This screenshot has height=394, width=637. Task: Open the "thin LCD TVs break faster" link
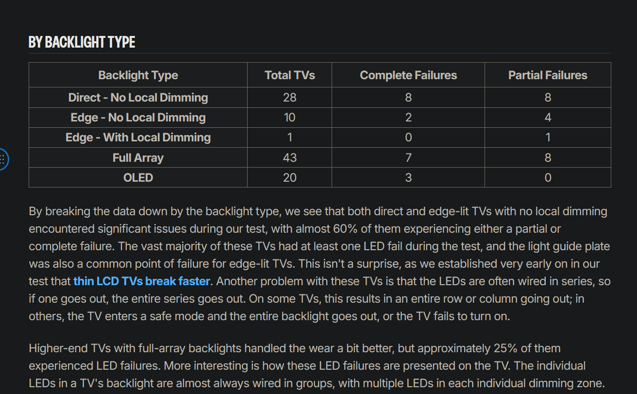point(141,281)
